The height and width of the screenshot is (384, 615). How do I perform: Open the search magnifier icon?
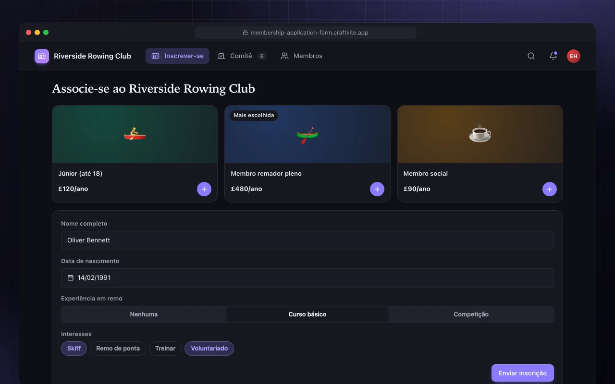click(x=531, y=56)
